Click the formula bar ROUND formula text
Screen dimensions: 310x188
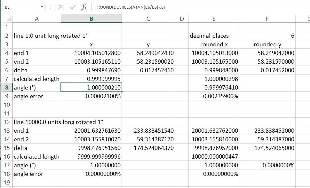[x=130, y=7]
